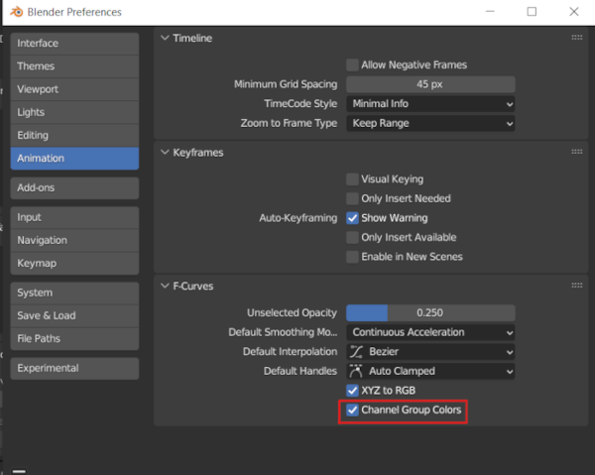Grab the Timeline panel grip dots icon
595x475 pixels.
[x=577, y=38]
